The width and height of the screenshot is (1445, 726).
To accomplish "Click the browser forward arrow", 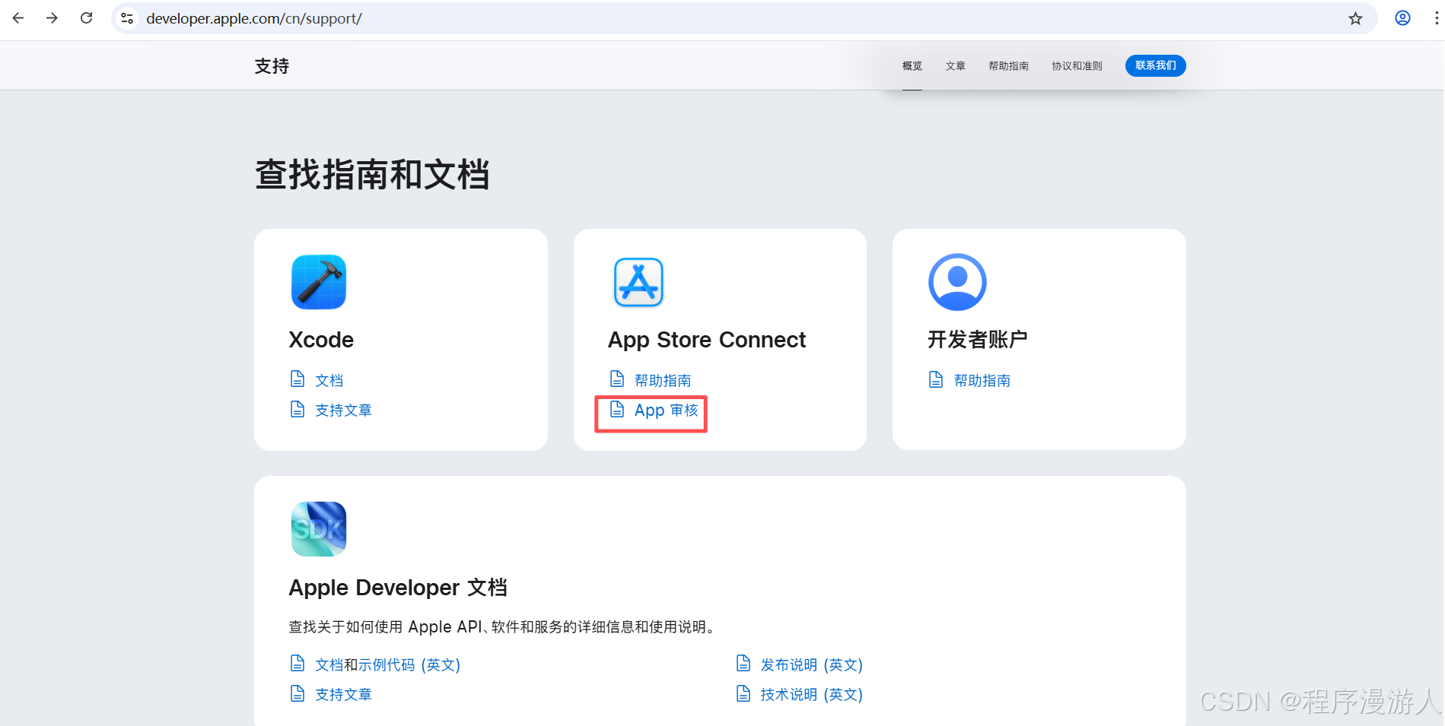I will coord(52,18).
